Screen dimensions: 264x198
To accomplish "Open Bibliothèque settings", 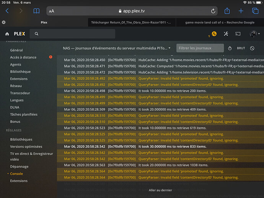I will pyautogui.click(x=20, y=72).
